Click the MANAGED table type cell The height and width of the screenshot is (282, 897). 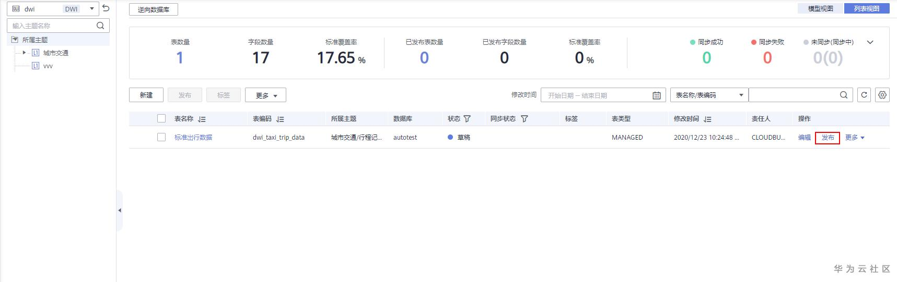click(627, 138)
